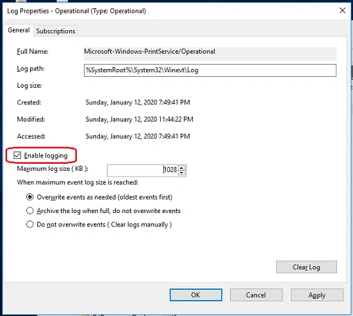353x316 pixels.
Task: Focus the Log path text box
Action: (x=210, y=70)
